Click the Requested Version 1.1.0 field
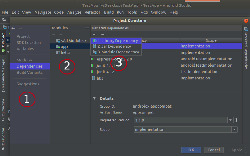 (181, 120)
